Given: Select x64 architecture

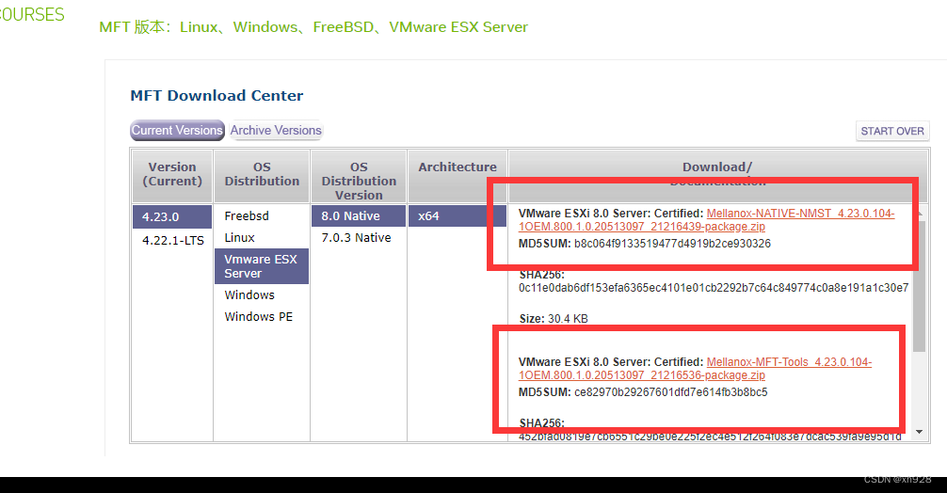Looking at the screenshot, I should (x=457, y=216).
